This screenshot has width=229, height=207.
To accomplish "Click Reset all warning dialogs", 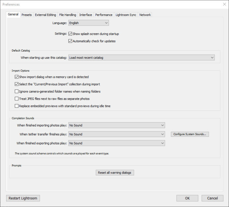I will (115, 173).
